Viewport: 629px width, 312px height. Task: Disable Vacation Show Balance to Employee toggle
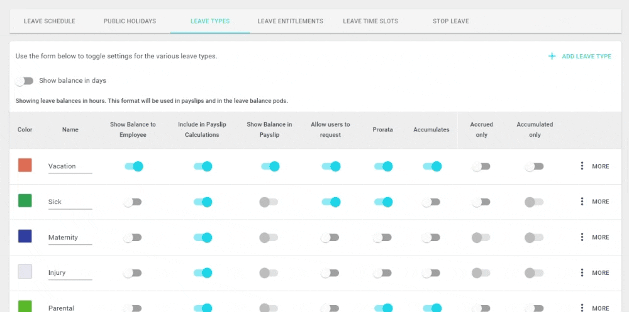[x=133, y=166]
